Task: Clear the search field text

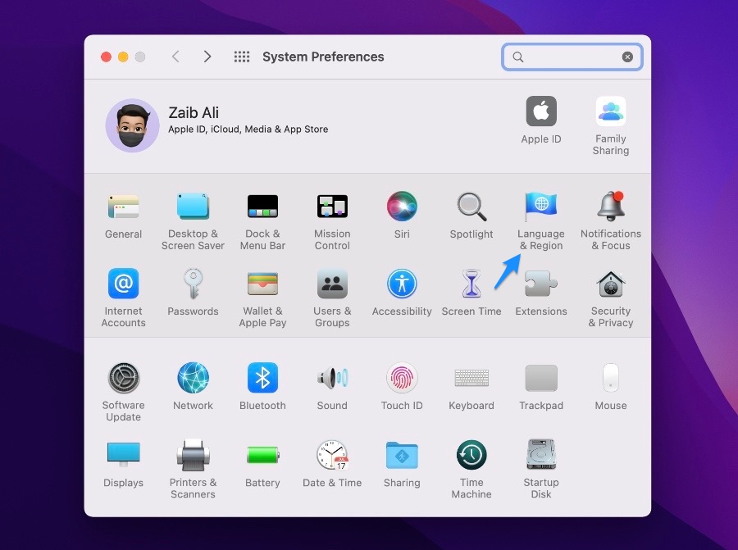Action: (x=627, y=57)
